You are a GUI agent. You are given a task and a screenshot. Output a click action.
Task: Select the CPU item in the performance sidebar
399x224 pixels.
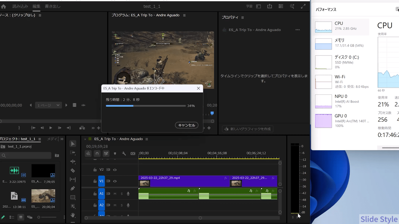(341, 26)
